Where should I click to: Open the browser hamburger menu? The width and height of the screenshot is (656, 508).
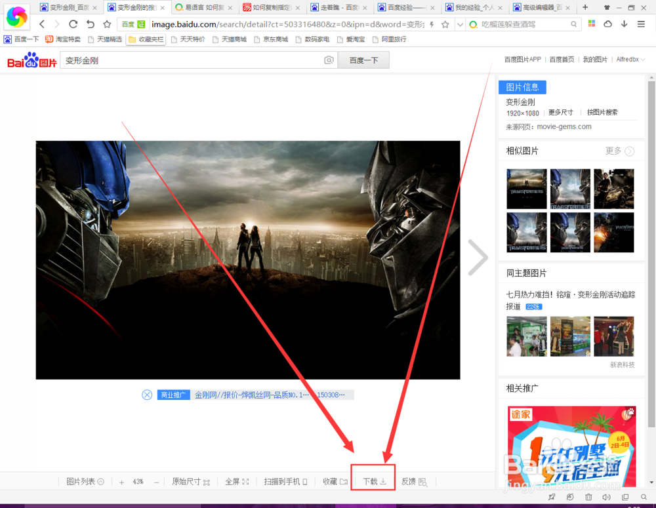[641, 24]
